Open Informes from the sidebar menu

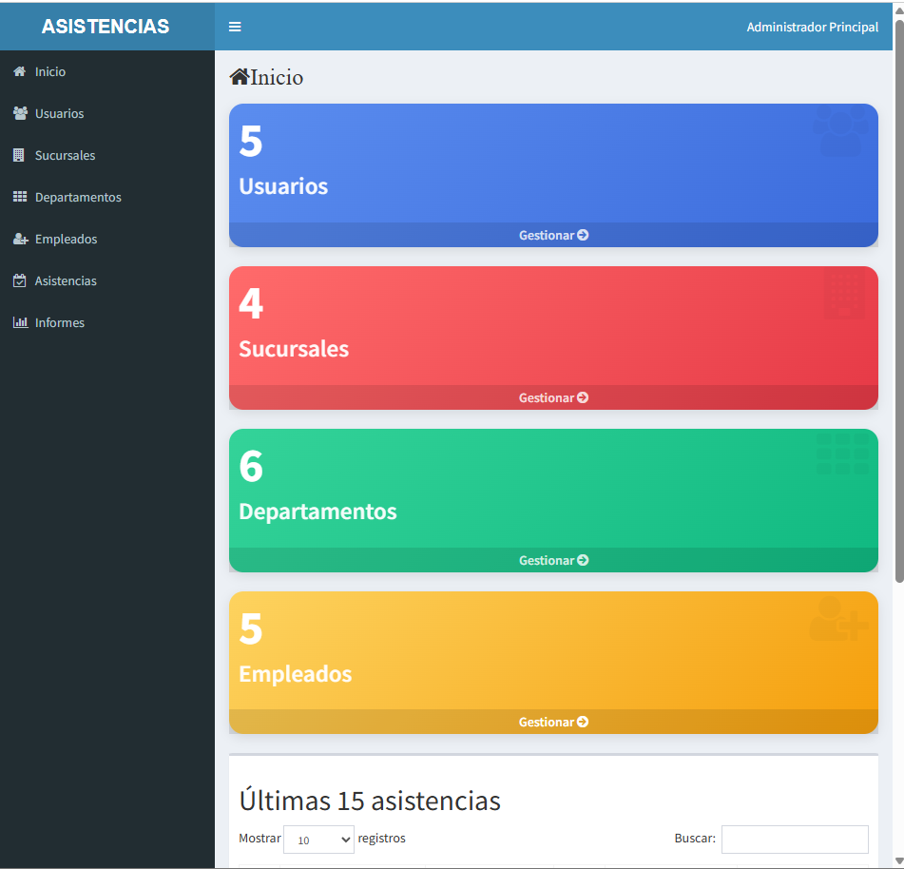pos(60,322)
